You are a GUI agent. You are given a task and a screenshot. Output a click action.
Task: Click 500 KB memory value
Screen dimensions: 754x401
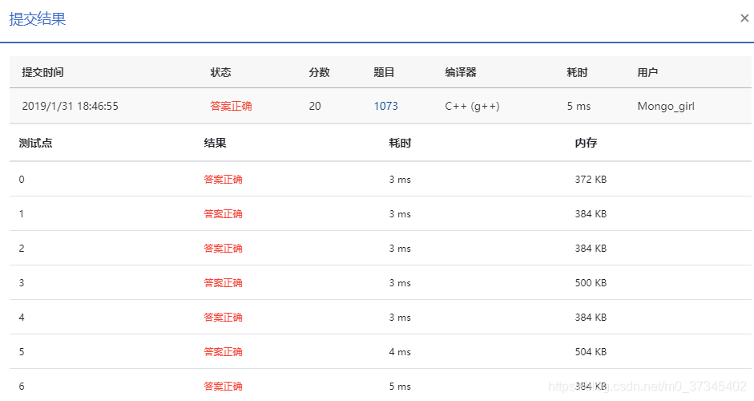point(591,283)
